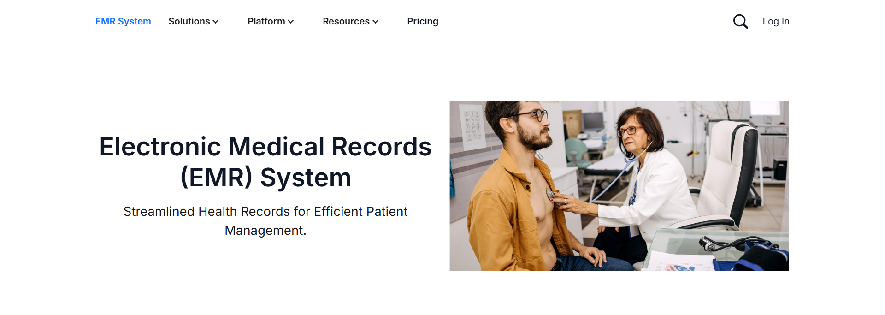This screenshot has height=315, width=885.
Task: Expand the Resources dropdown menu
Action: (x=350, y=21)
